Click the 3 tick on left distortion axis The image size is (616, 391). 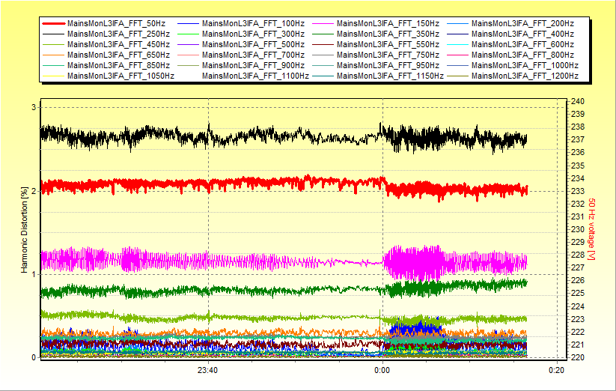click(x=33, y=108)
